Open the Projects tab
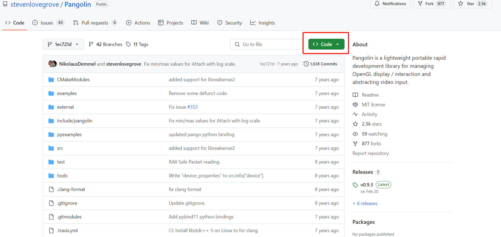501x237 pixels. [x=171, y=23]
